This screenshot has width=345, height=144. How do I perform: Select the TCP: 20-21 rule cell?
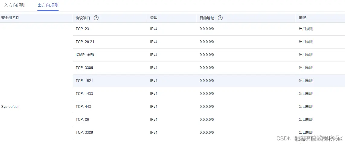click(x=85, y=42)
